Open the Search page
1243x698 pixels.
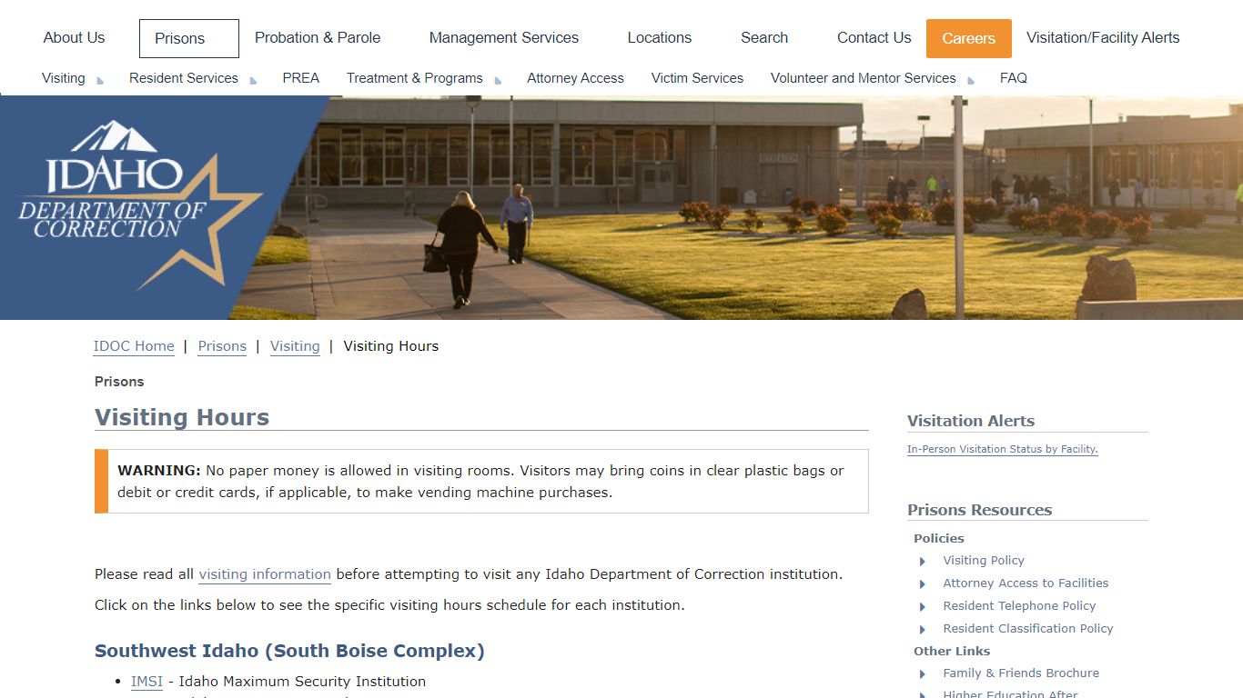[764, 37]
